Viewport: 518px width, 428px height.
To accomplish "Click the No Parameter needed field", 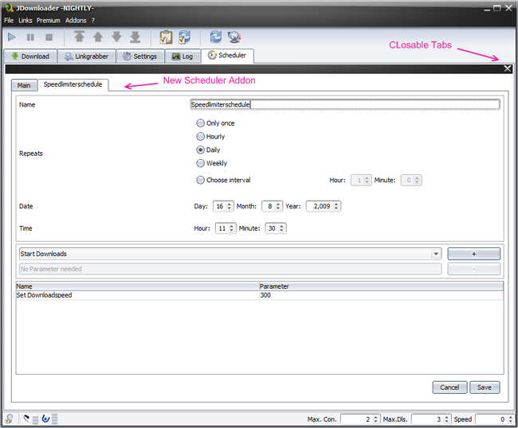I will (x=230, y=269).
